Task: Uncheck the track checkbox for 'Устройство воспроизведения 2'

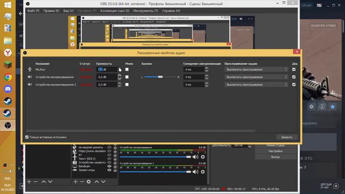Action: pyautogui.click(x=294, y=85)
